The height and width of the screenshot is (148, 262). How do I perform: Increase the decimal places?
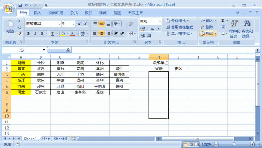pyautogui.click(x=142, y=36)
